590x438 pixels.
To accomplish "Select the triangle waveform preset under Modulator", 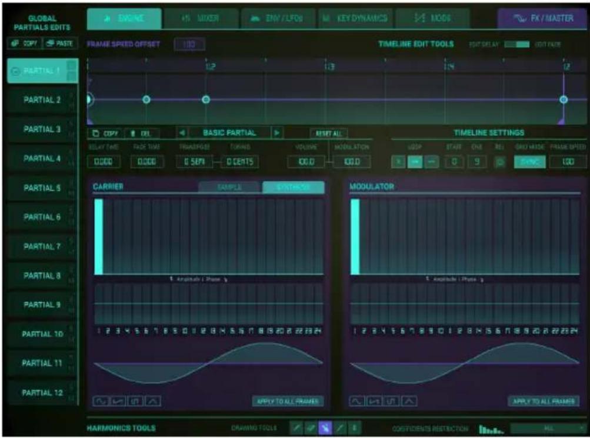I will click(409, 401).
